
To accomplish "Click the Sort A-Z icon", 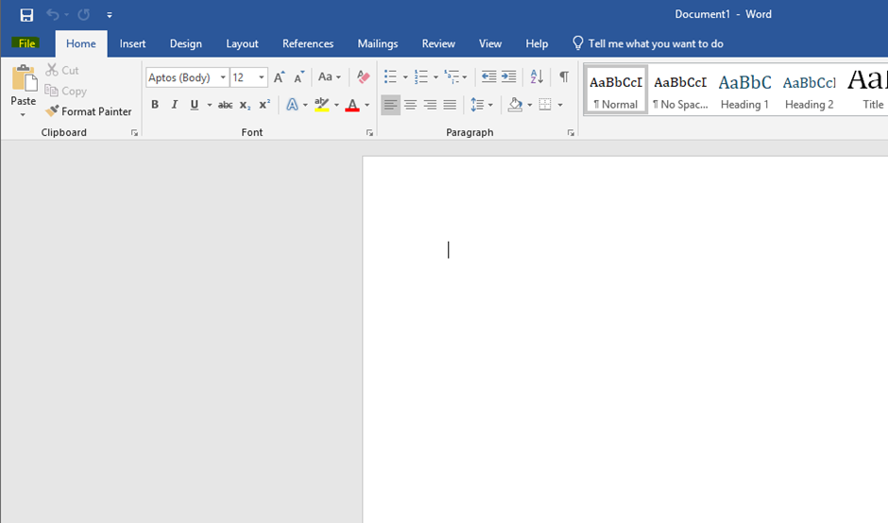I will point(537,77).
